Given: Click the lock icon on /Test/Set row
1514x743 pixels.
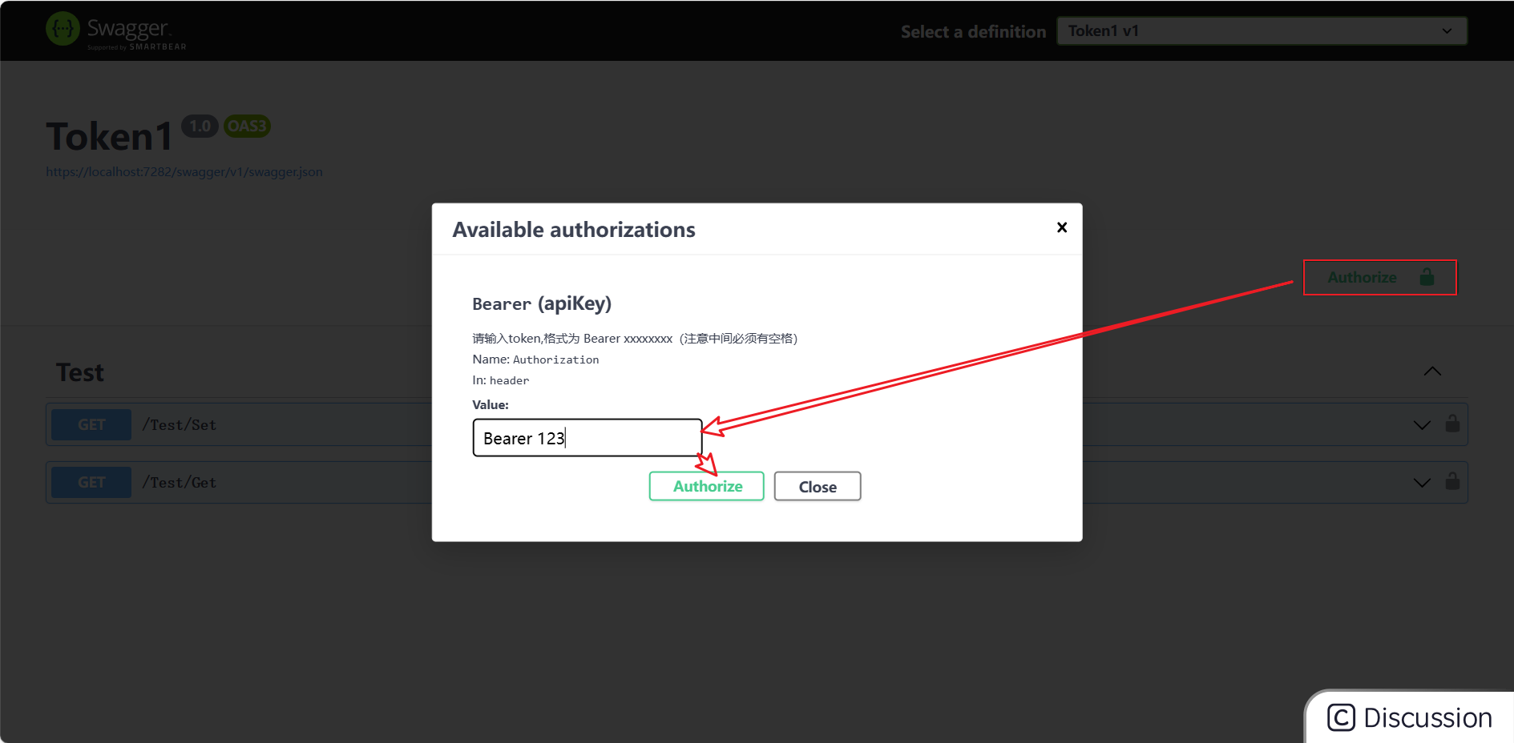Looking at the screenshot, I should 1452,424.
